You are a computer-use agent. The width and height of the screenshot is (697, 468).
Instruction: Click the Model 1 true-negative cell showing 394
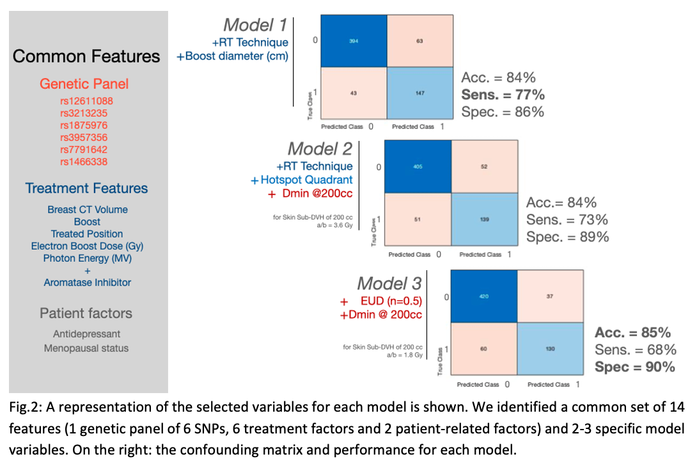(354, 41)
